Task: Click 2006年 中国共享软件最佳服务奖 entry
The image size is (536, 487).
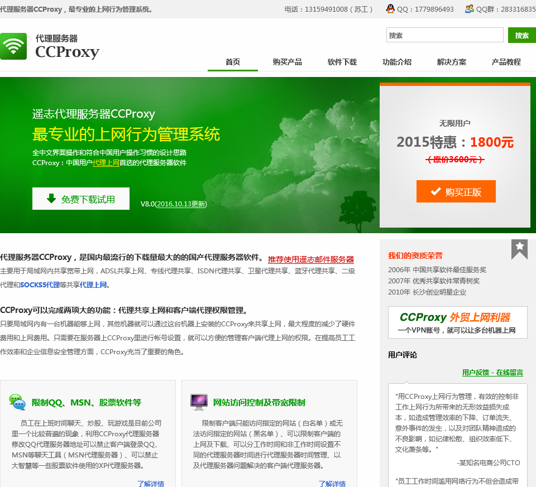Action: click(437, 270)
